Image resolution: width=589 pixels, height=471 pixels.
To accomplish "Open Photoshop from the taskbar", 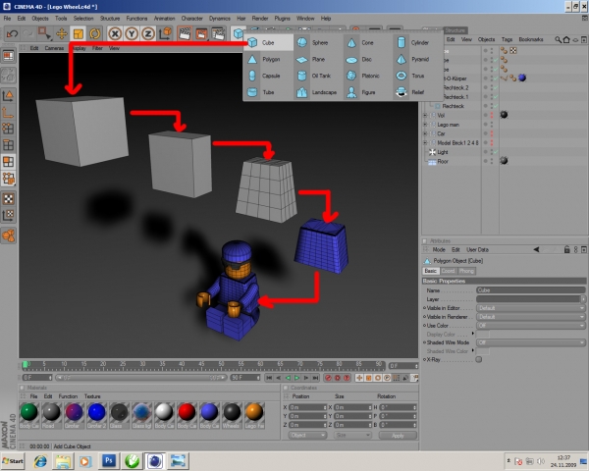I will click(x=109, y=461).
